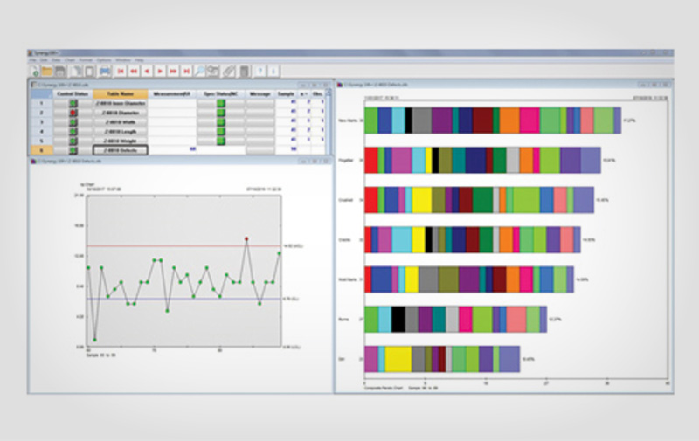Fast-forward samples with double-right red arrows
This screenshot has width=699, height=441.
click(173, 72)
